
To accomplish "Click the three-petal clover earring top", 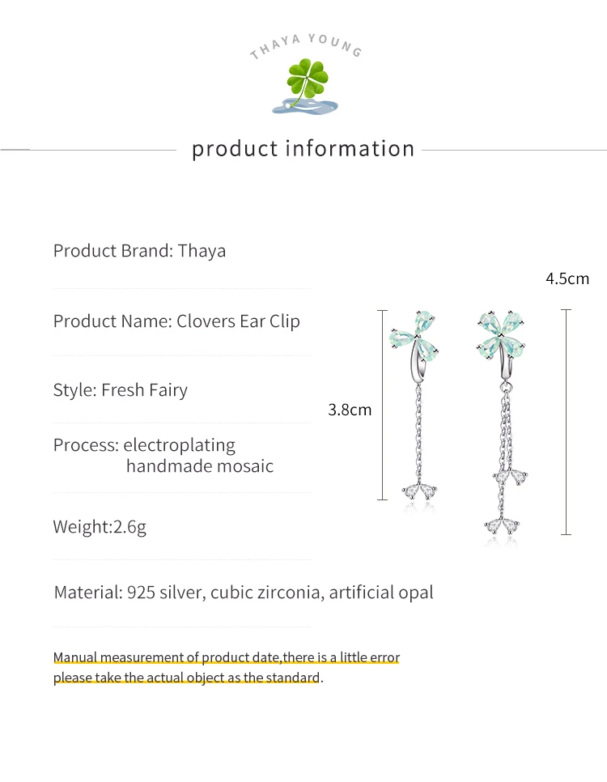I will (x=414, y=339).
